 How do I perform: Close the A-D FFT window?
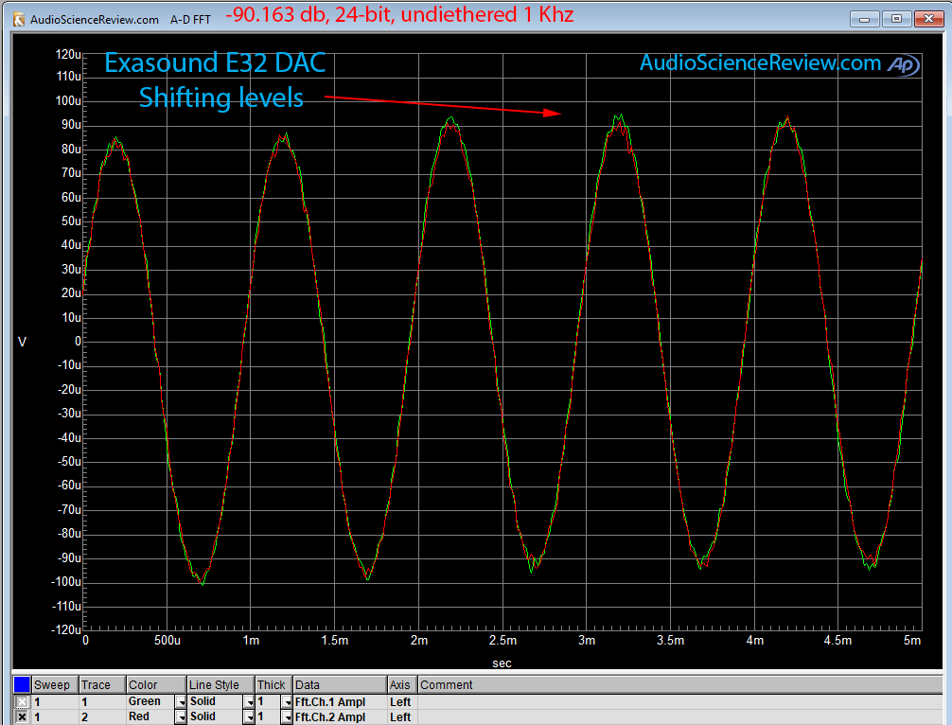pyautogui.click(x=928, y=19)
